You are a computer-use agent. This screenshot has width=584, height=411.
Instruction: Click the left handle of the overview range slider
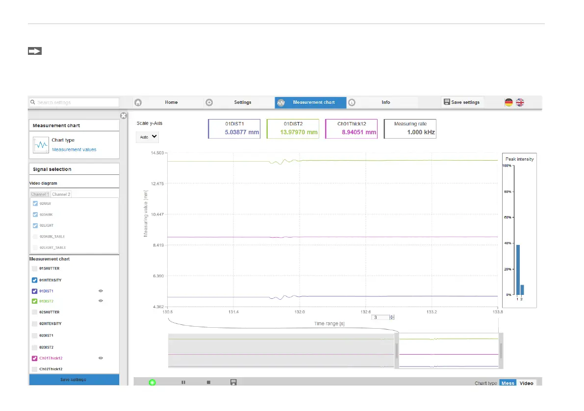click(x=397, y=350)
